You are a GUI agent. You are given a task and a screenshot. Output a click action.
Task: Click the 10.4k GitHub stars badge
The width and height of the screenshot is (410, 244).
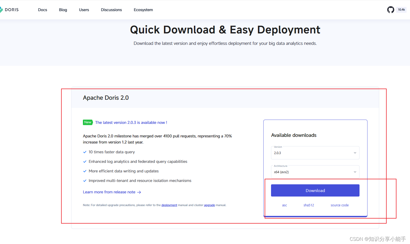[401, 10]
